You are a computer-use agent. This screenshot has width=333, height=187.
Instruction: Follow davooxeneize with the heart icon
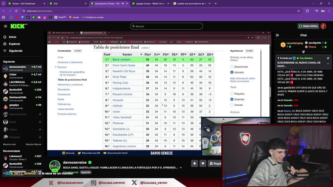coord(203,164)
